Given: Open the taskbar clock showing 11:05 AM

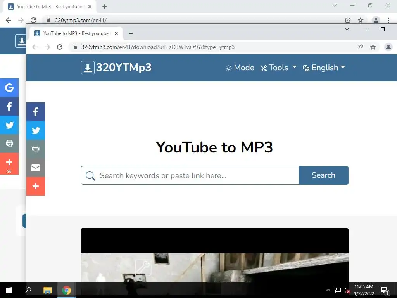Looking at the screenshot, I should pyautogui.click(x=364, y=290).
